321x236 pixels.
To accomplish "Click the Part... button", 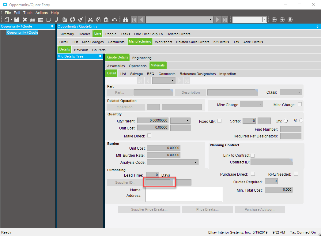I will tap(119, 92).
